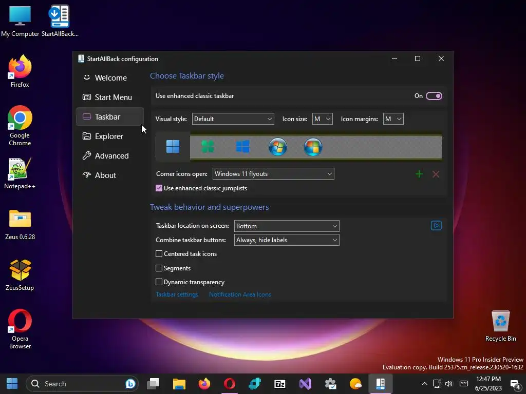Click the dev tool icon beside Opera on taskbar
This screenshot has width=526, height=394.
coord(255,384)
